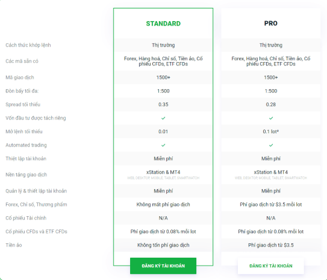Screen dimensions: 327x280
Task: Click Pro spread value 0.28
Action: [270, 104]
